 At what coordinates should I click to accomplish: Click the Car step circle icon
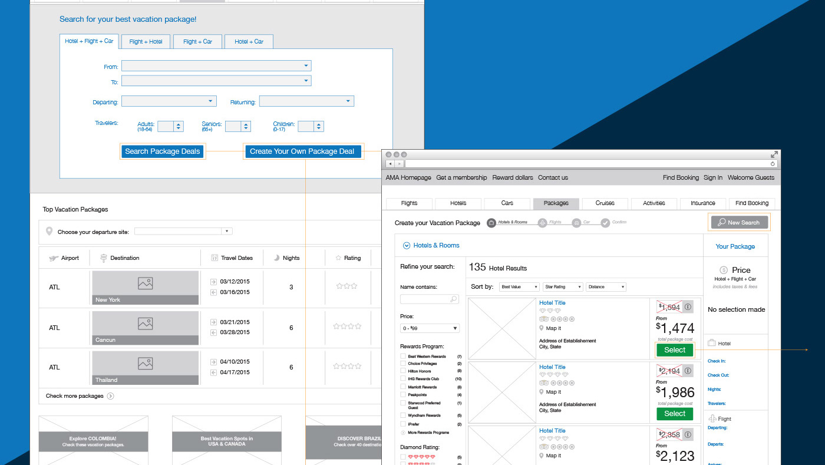click(576, 223)
